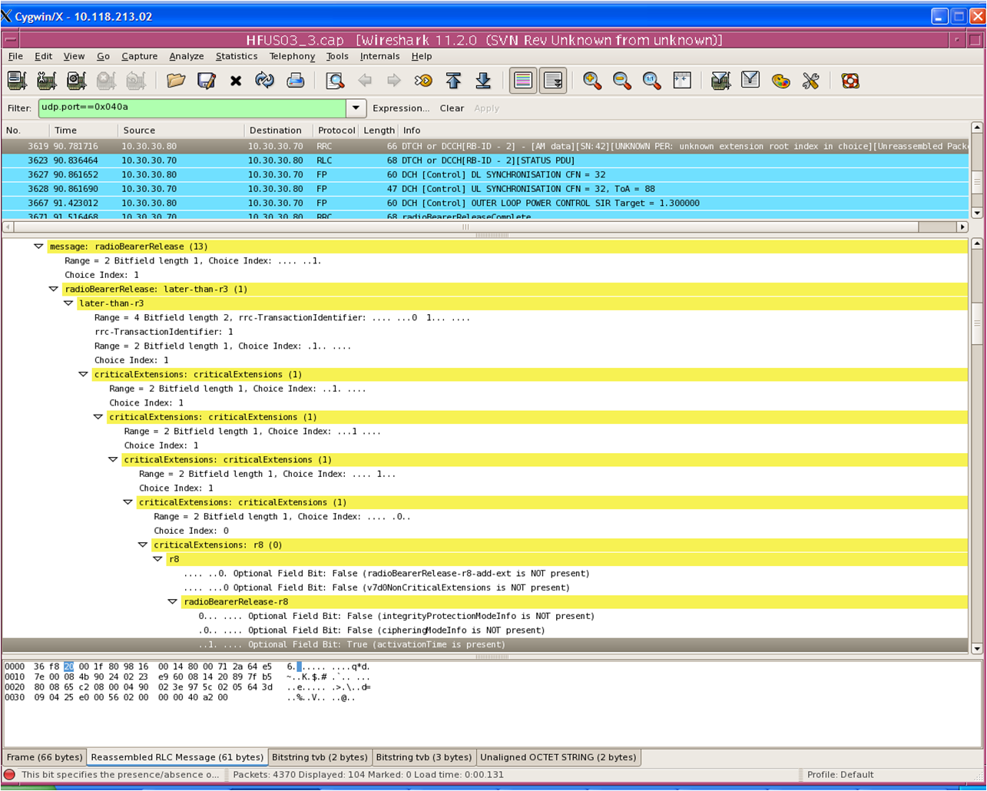This screenshot has height=791, width=987.
Task: Open capture options from the toolbar
Action: (47, 81)
